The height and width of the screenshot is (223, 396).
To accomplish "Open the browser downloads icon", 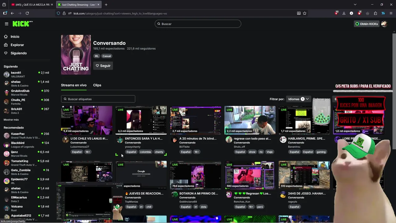I will (344, 13).
